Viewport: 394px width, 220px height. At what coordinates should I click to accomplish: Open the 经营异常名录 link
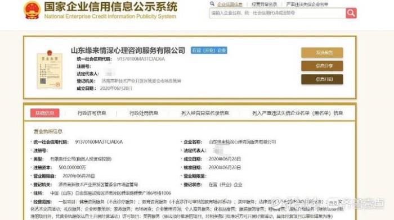(264, 4)
